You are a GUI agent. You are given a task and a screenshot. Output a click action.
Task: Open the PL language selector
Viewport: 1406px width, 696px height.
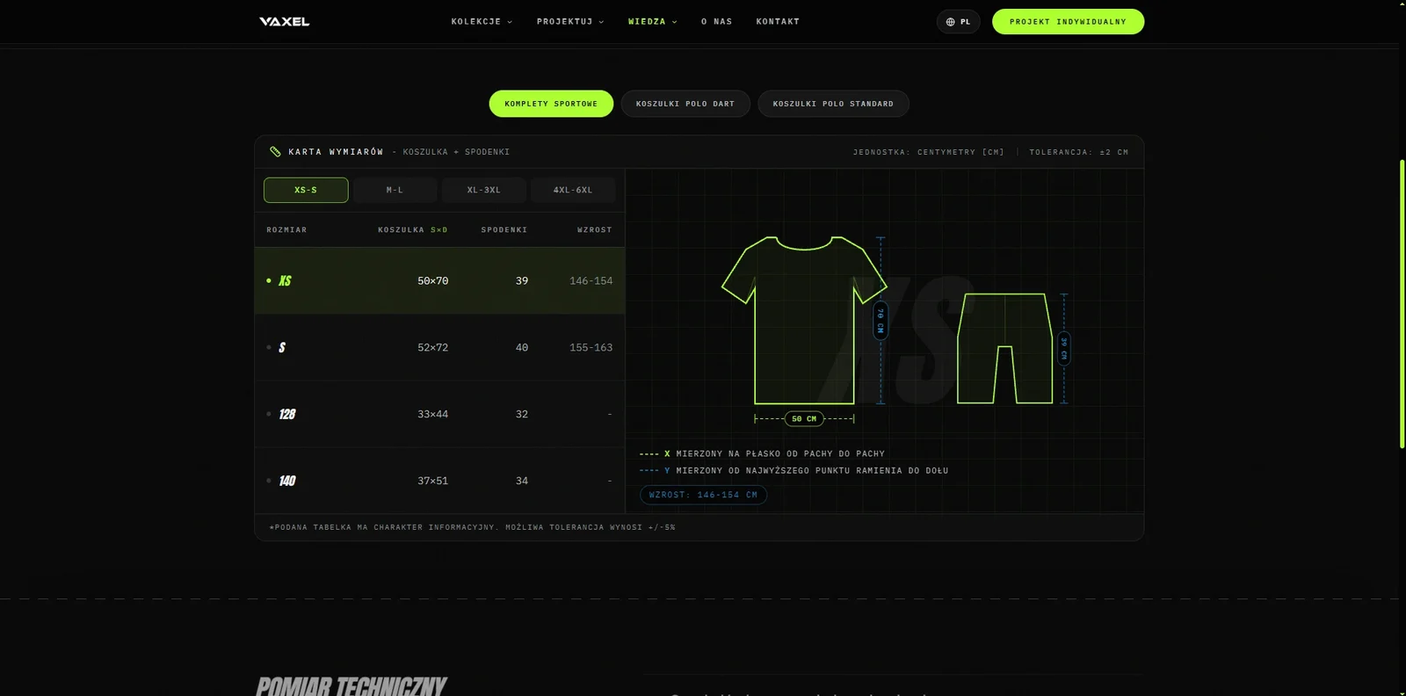coord(958,22)
